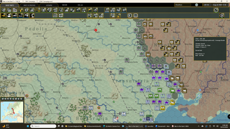Toggle the hexagon cluster map overlay icon

click(20, 10)
